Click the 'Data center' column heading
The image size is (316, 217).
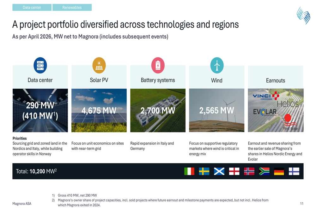pos(40,80)
